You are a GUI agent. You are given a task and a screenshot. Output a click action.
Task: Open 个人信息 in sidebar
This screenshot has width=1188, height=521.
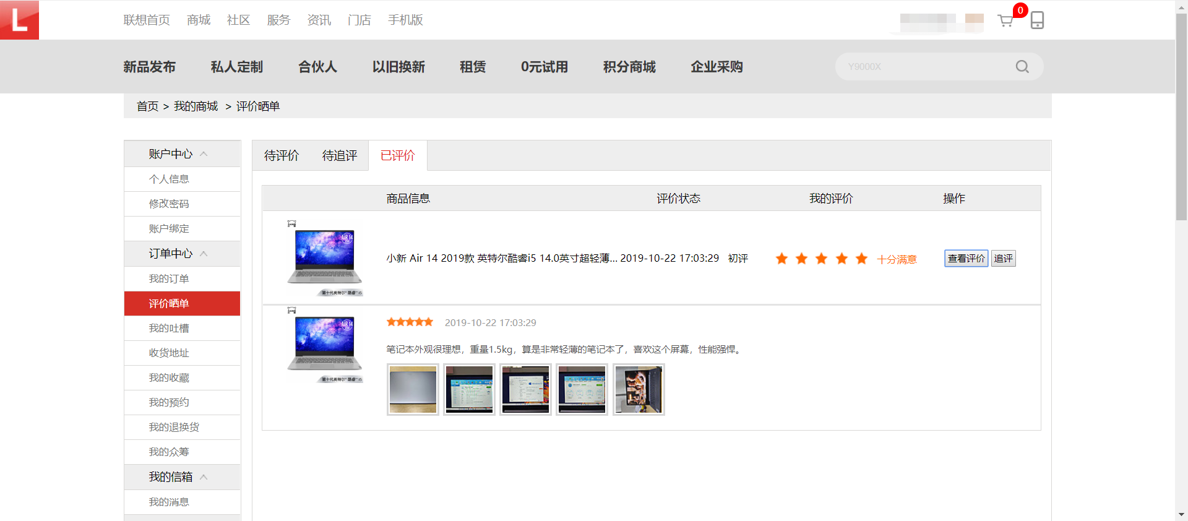coord(182,179)
